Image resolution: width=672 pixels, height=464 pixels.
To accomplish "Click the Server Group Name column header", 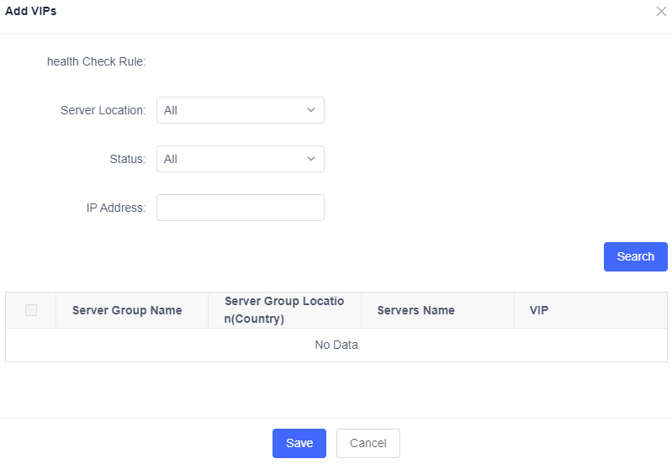I will 127,310.
